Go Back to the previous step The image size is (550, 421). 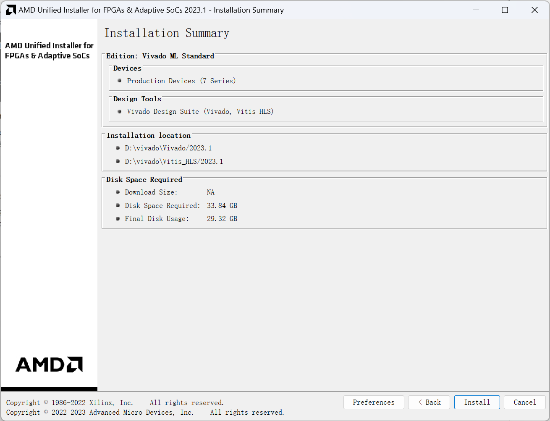pyautogui.click(x=429, y=402)
